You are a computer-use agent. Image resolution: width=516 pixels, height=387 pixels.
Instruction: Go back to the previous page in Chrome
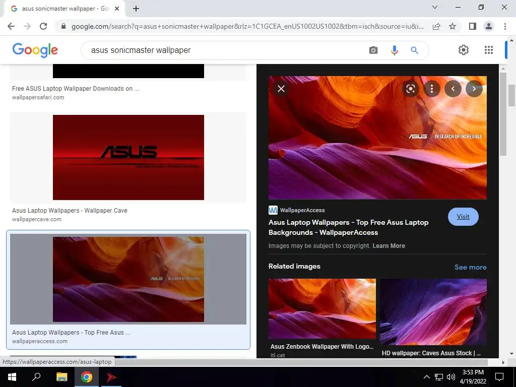[x=11, y=26]
